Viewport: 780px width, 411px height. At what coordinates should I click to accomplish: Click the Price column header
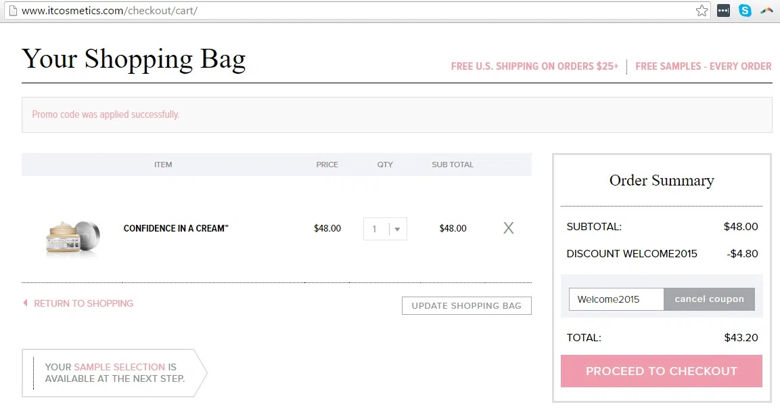pyautogui.click(x=327, y=165)
